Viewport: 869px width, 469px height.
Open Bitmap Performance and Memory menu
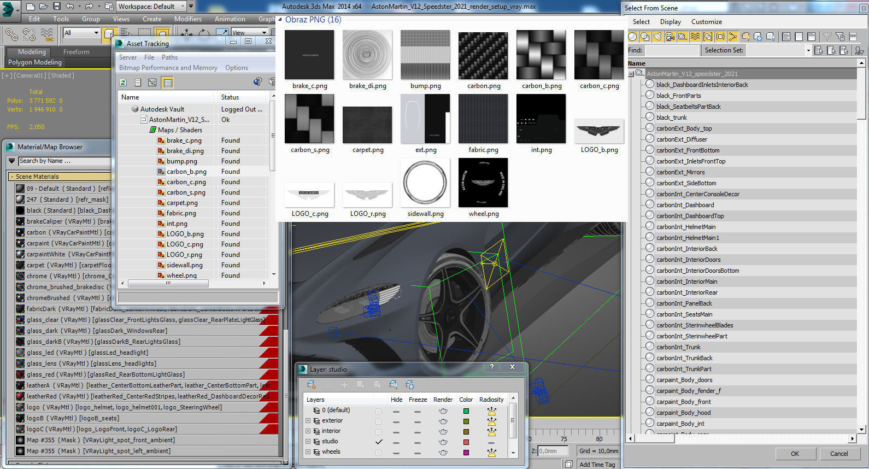pyautogui.click(x=168, y=68)
